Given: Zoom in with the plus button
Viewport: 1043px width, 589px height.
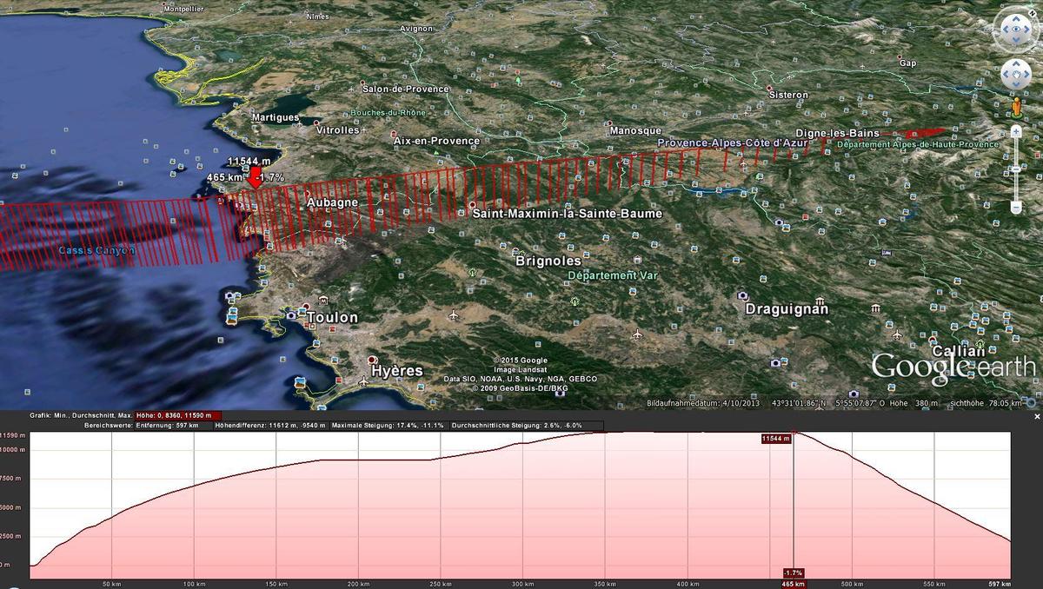Looking at the screenshot, I should click(x=1016, y=131).
